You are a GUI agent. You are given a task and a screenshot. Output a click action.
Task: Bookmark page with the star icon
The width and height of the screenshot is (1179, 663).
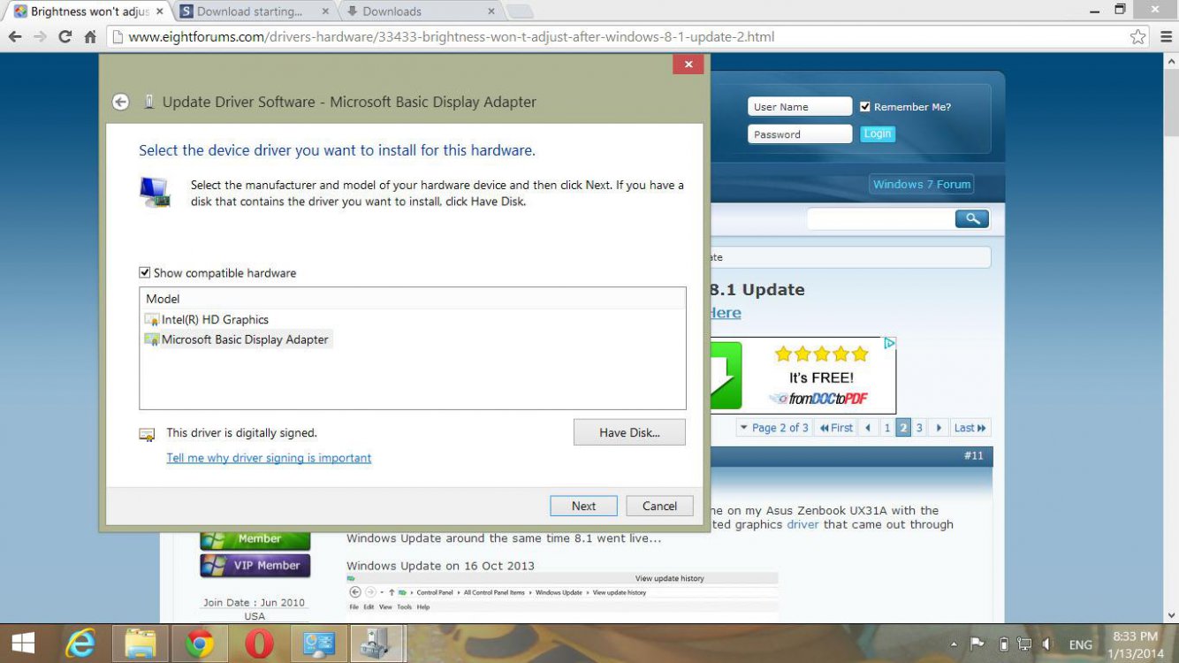(1138, 37)
